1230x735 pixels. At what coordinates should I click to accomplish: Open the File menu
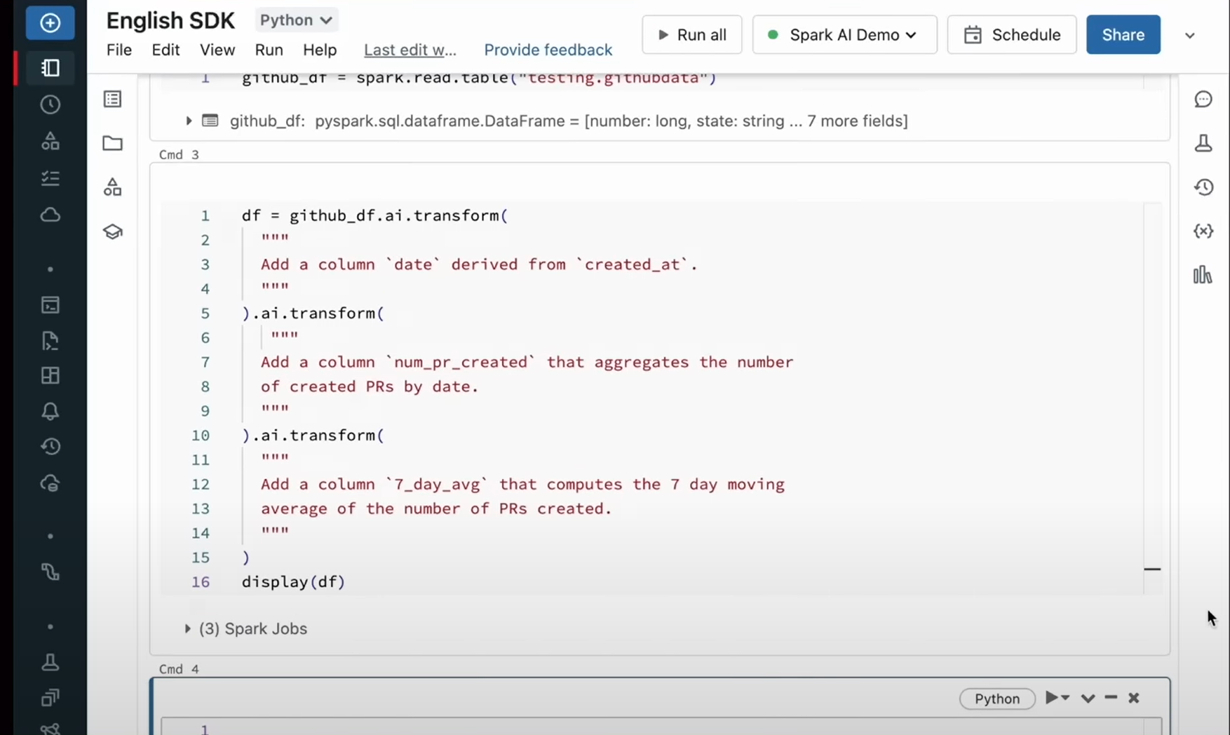pyautogui.click(x=119, y=50)
